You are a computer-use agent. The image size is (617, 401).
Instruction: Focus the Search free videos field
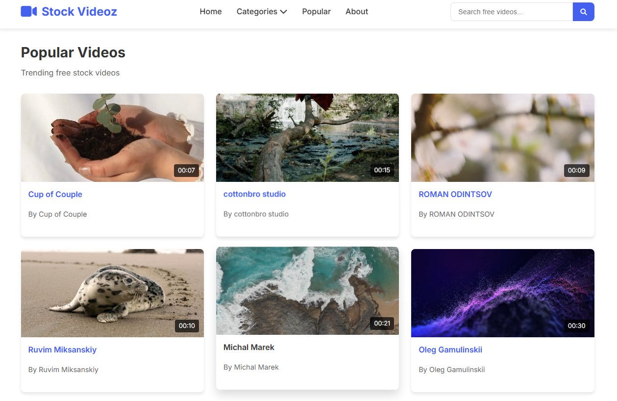pos(511,12)
